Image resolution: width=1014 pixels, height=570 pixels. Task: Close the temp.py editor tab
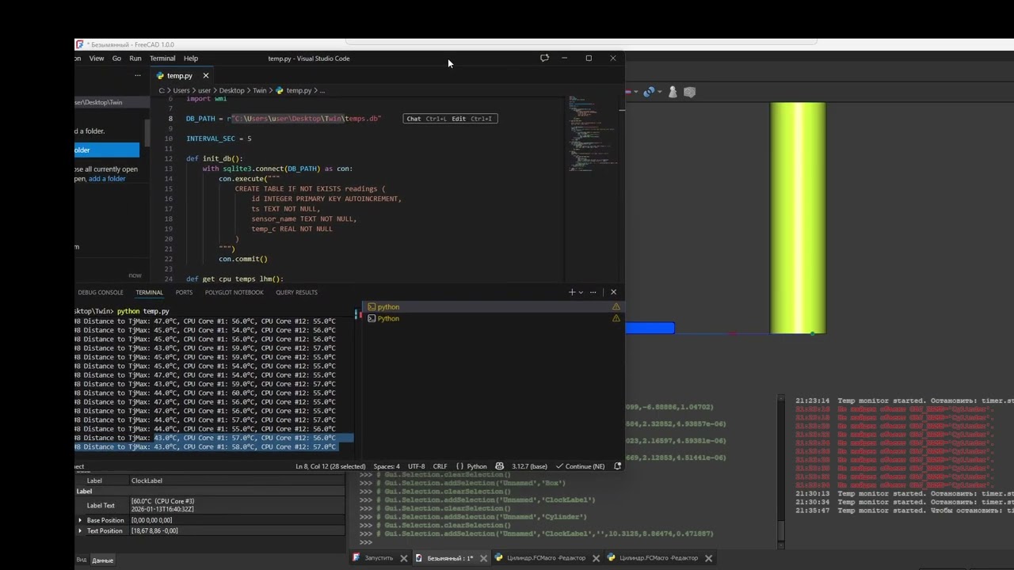pyautogui.click(x=206, y=76)
